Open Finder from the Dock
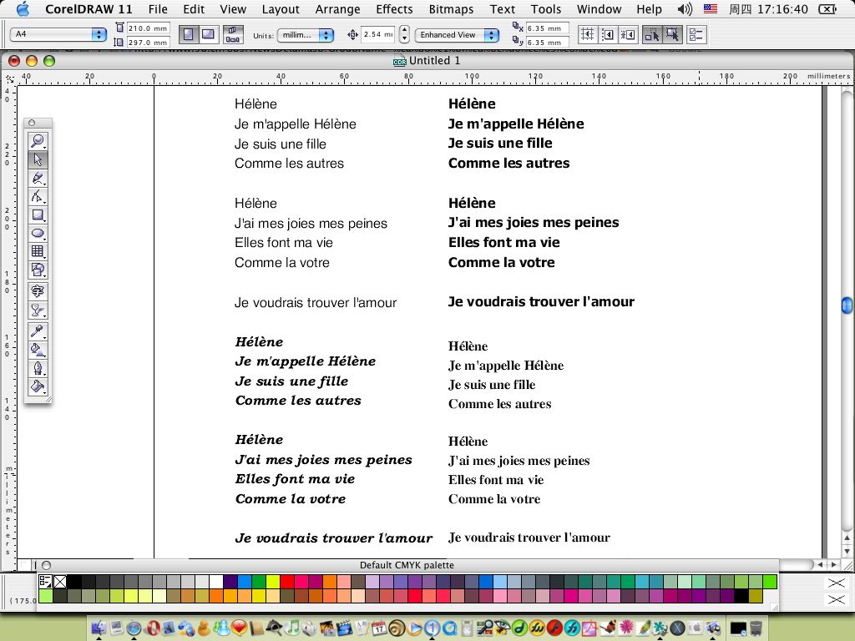Screen dimensions: 855x641 pos(99,628)
